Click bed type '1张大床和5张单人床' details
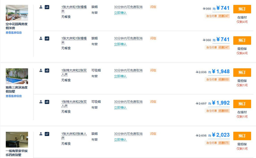The height and width of the screenshot is (158, 256). click(x=74, y=136)
